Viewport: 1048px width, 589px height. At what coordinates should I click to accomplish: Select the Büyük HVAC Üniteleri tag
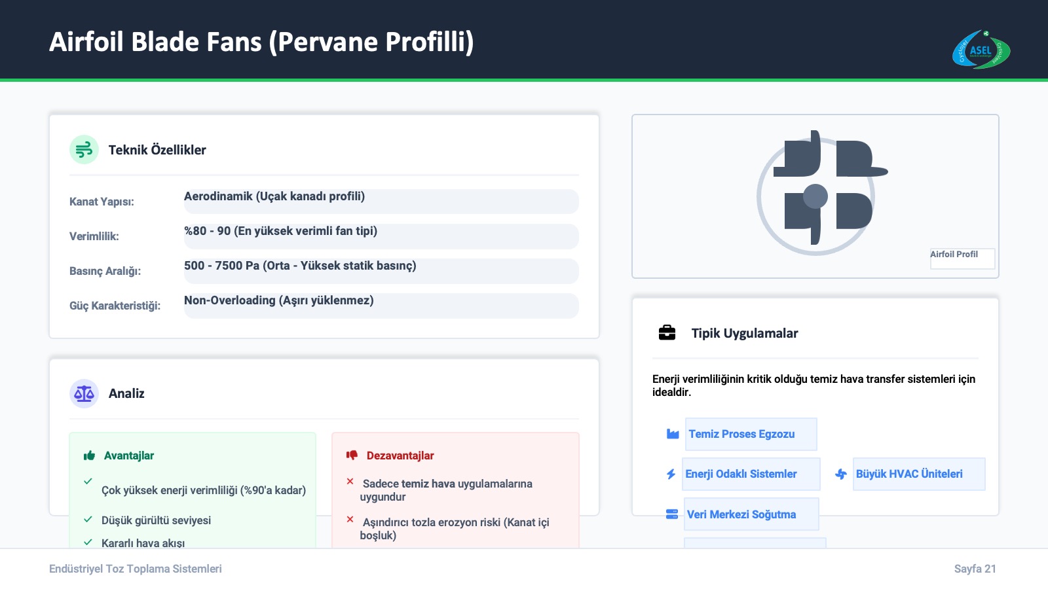click(918, 474)
